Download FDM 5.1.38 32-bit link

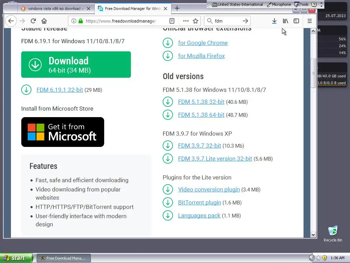coord(201,102)
